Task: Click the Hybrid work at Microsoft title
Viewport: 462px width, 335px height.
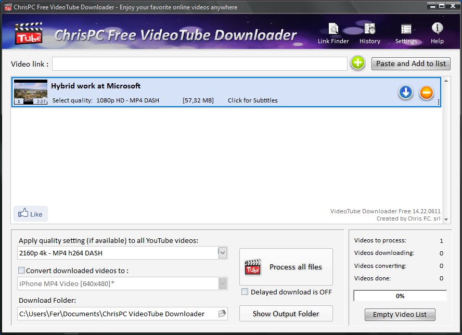Action: coord(96,86)
